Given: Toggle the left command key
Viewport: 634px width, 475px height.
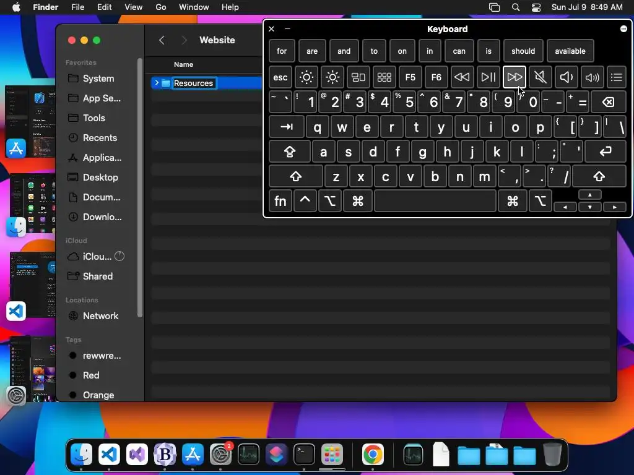Looking at the screenshot, I should pos(357,201).
